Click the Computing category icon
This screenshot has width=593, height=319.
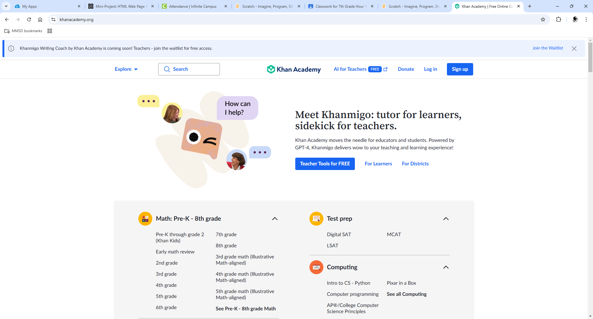316,267
